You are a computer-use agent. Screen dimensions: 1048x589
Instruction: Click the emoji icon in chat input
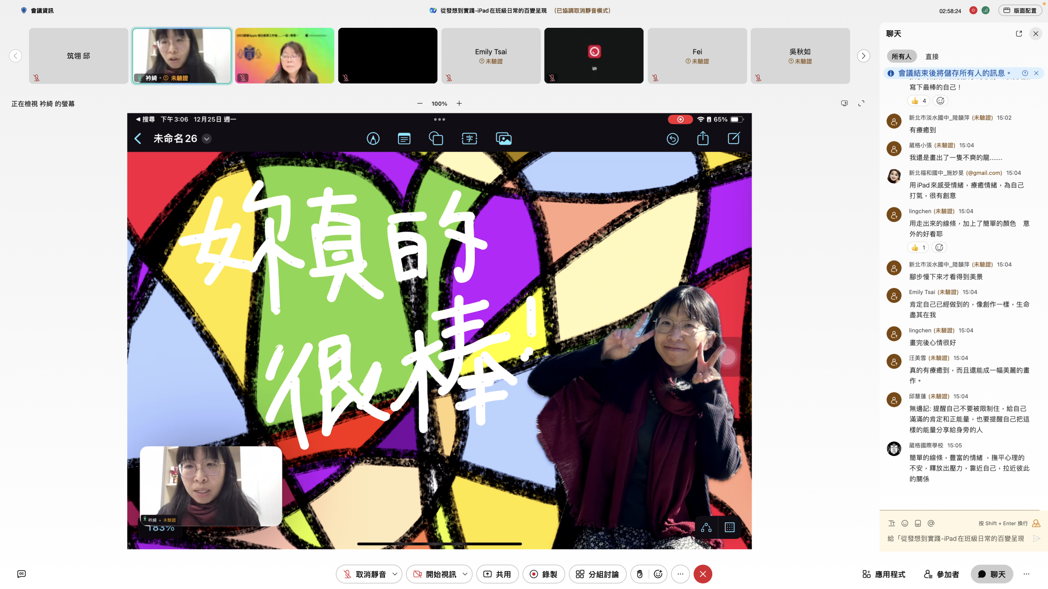pos(905,523)
